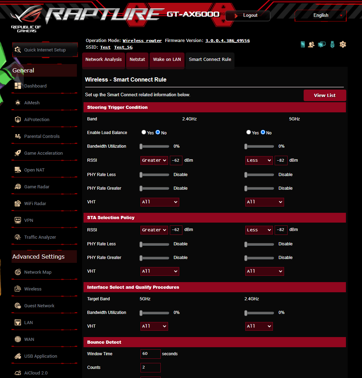Click the Bounce Detect Counts field
The image size is (362, 378).
[x=151, y=367]
